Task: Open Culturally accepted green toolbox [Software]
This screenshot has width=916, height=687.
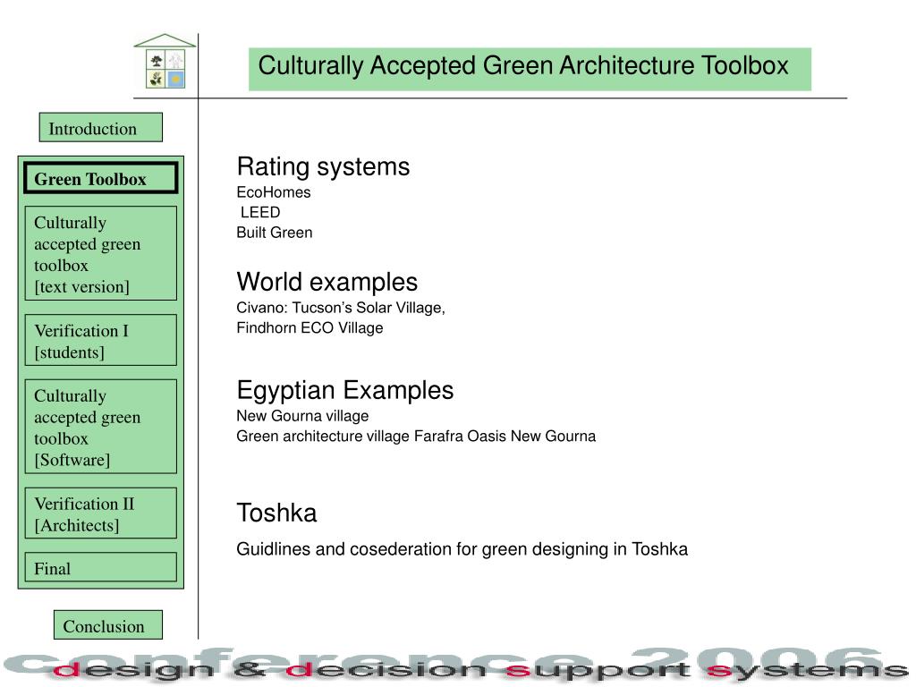Action: (x=100, y=427)
